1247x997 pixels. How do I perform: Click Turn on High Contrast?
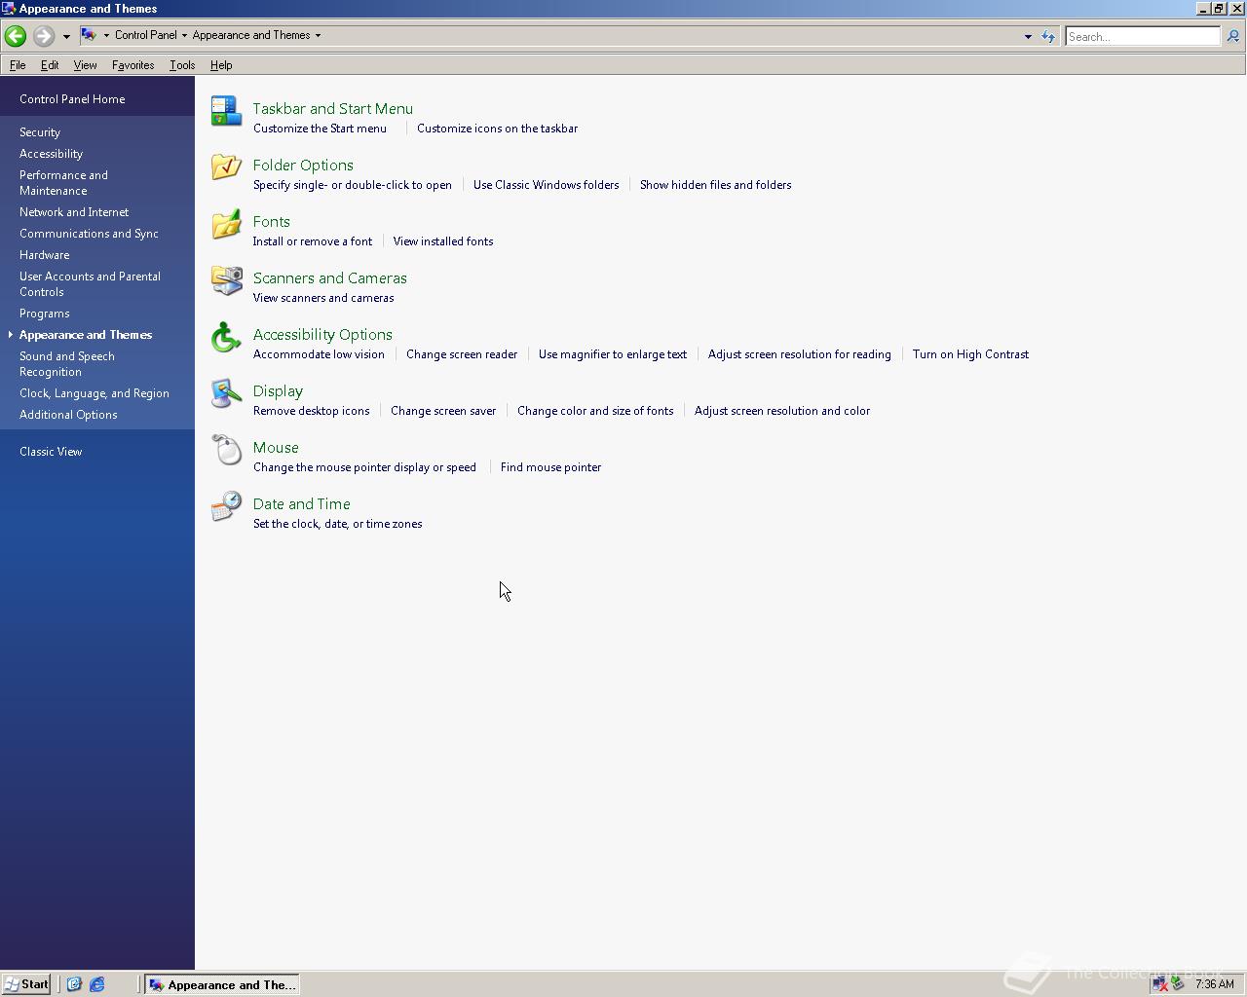click(x=970, y=354)
